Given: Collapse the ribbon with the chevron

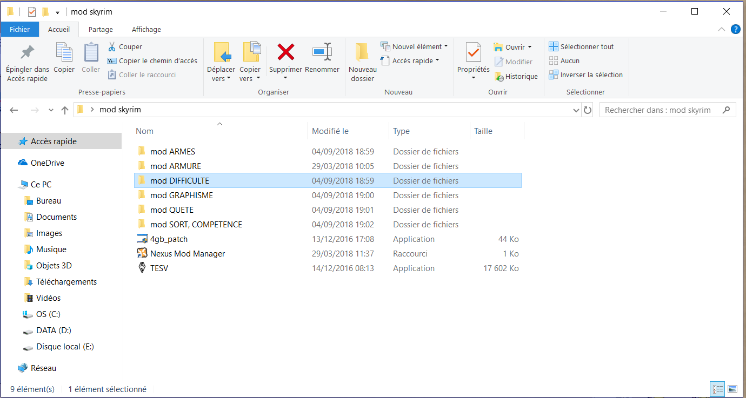Looking at the screenshot, I should (721, 29).
